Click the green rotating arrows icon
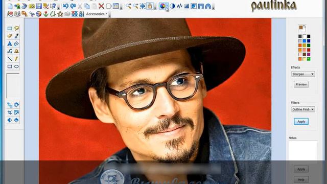Image resolution: width=327 pixels, height=184 pixels. 53,14
